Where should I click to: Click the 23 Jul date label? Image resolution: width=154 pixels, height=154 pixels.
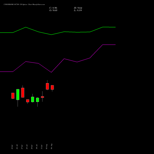pyautogui.click(x=12, y=147)
